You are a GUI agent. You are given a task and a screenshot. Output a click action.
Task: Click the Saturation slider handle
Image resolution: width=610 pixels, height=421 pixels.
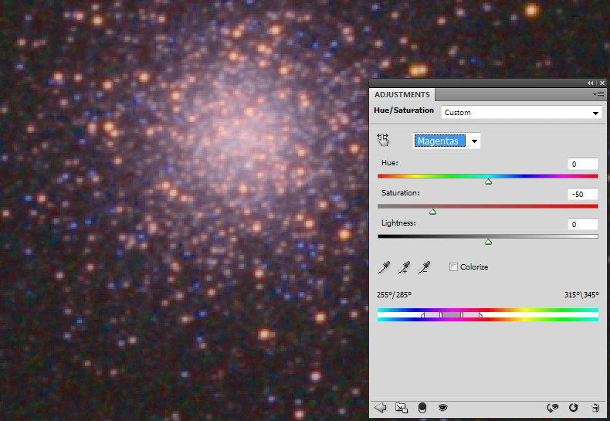point(432,212)
